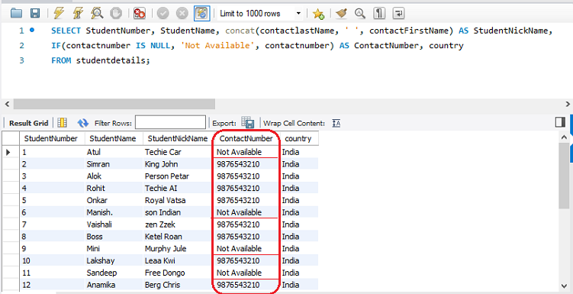The image size is (573, 294).
Task: Click the country column header
Action: tap(298, 138)
